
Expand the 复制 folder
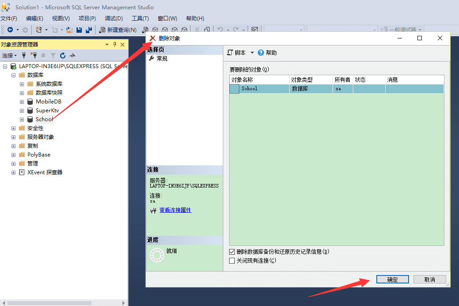tap(13, 146)
